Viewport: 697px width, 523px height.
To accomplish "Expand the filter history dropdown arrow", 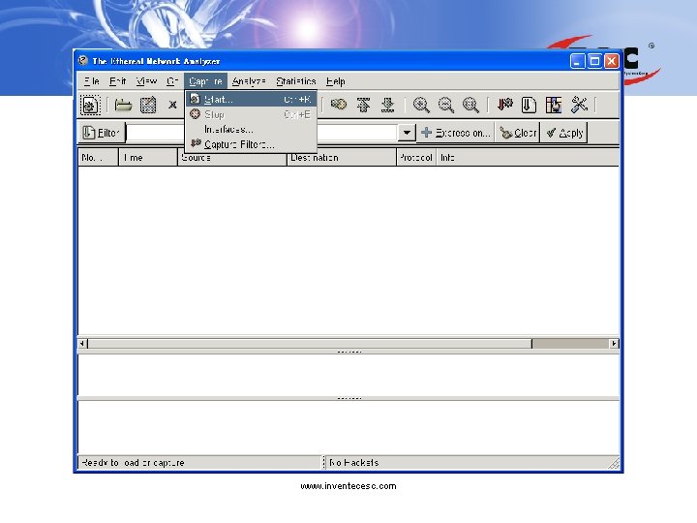I will coord(407,133).
